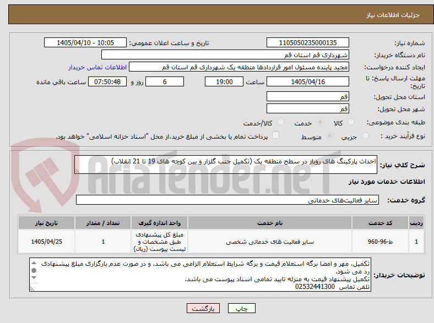This screenshot has width=434, height=323.
Task: Click the announcement date field 1405/04/10 - 10:05
Action: pos(85,42)
